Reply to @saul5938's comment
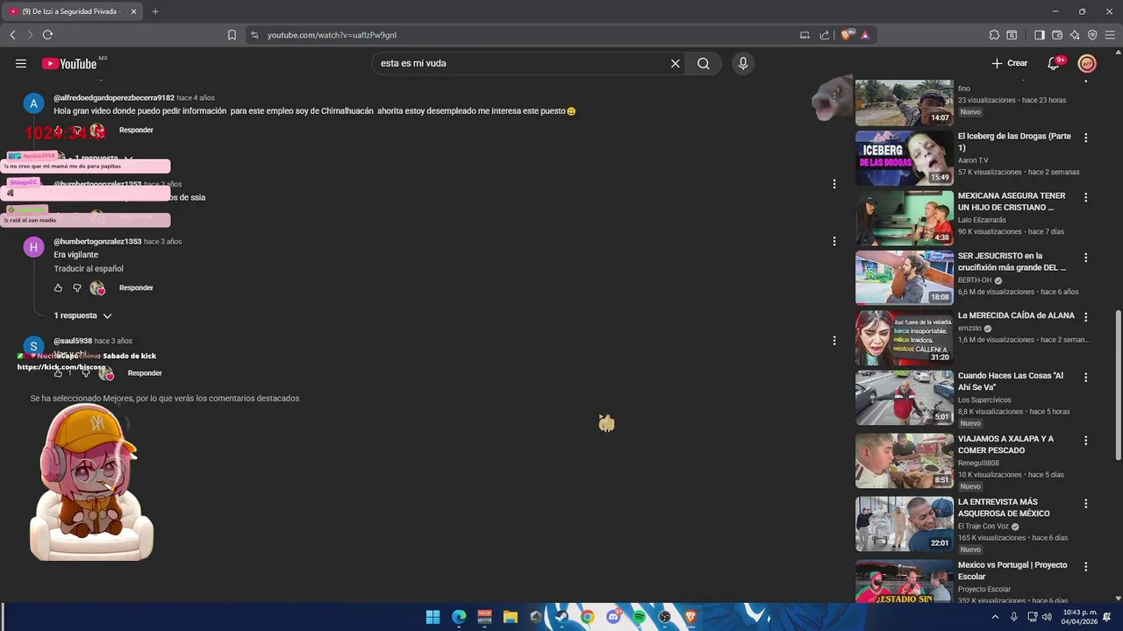Viewport: 1123px width, 631px height. [145, 373]
